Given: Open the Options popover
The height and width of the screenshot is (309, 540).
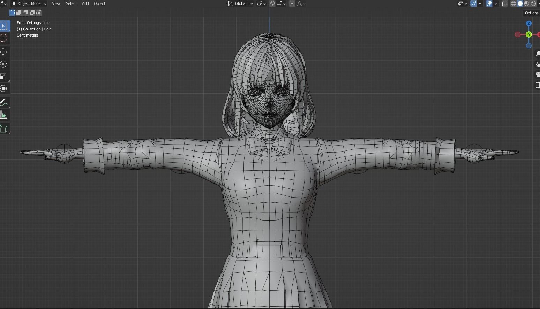Looking at the screenshot, I should coord(532,13).
